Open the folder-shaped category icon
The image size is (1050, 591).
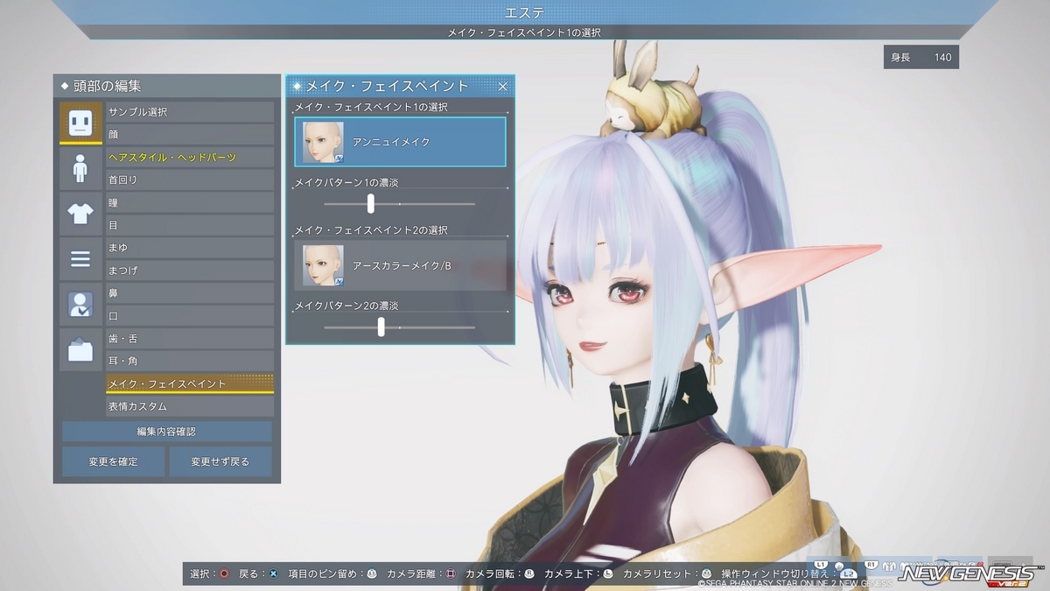click(80, 349)
